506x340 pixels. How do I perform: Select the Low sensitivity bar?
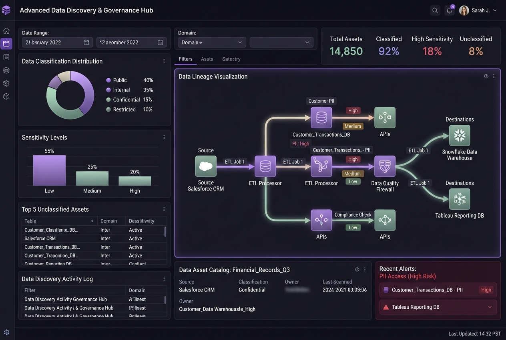click(49, 170)
